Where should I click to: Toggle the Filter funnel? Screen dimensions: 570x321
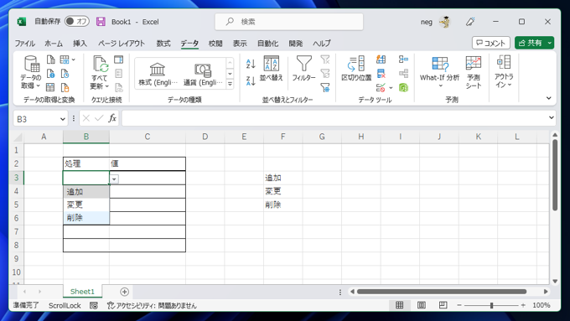(304, 64)
